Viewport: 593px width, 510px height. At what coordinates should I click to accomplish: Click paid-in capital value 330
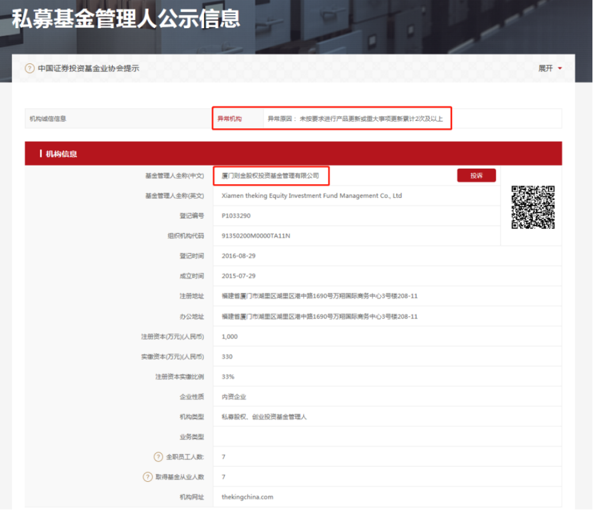point(227,357)
